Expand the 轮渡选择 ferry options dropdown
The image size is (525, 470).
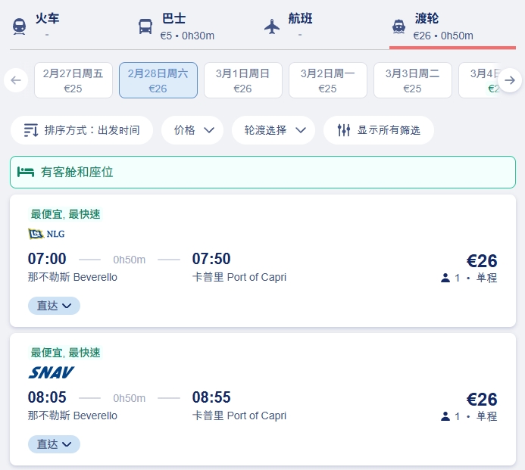[273, 130]
